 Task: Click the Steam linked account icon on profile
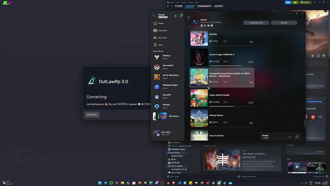[x=202, y=26]
